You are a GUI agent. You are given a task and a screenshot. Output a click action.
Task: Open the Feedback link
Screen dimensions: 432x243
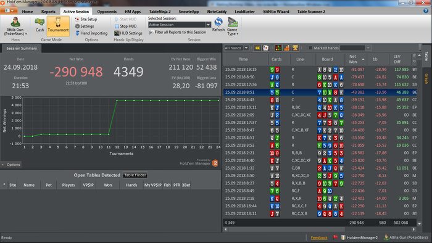(319, 237)
